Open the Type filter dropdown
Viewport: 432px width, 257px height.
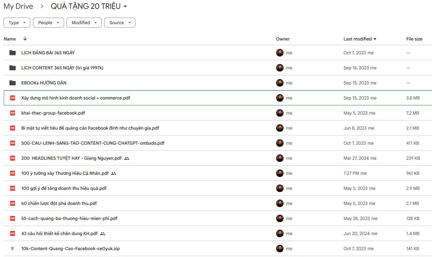point(17,23)
